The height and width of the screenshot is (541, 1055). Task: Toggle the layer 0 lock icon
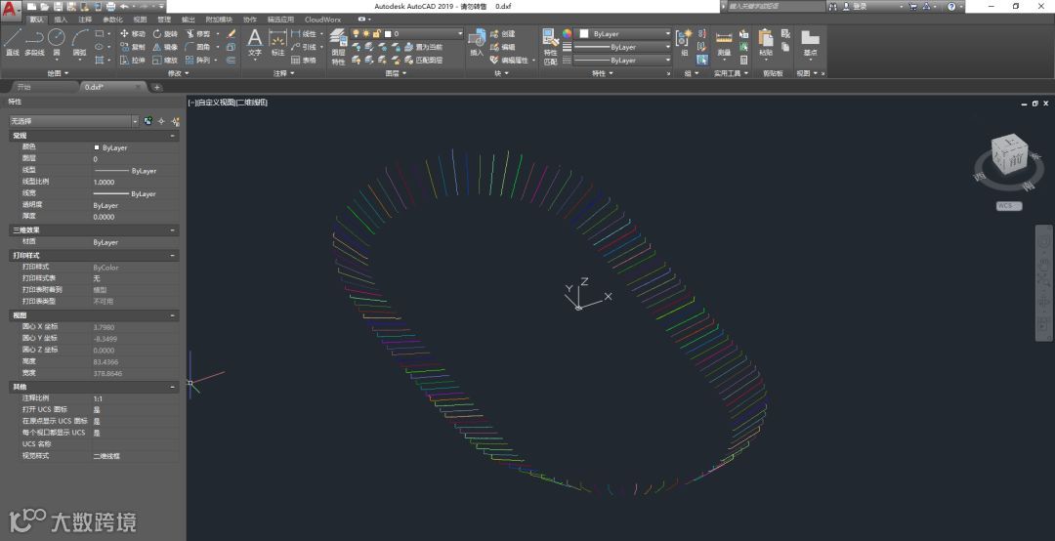point(376,33)
